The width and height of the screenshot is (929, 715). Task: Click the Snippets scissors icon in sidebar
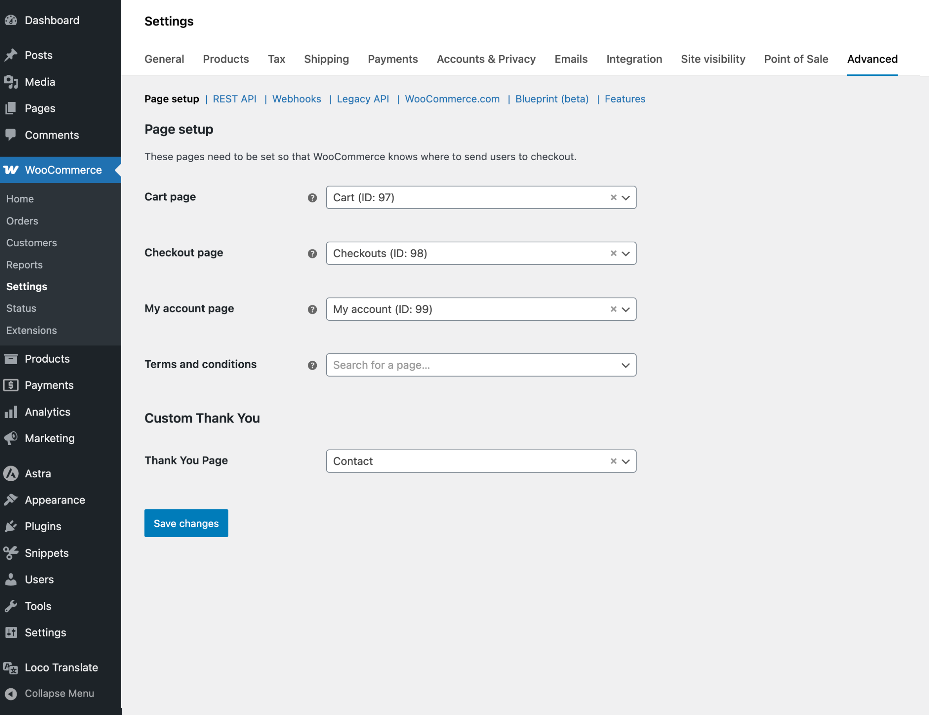(11, 553)
